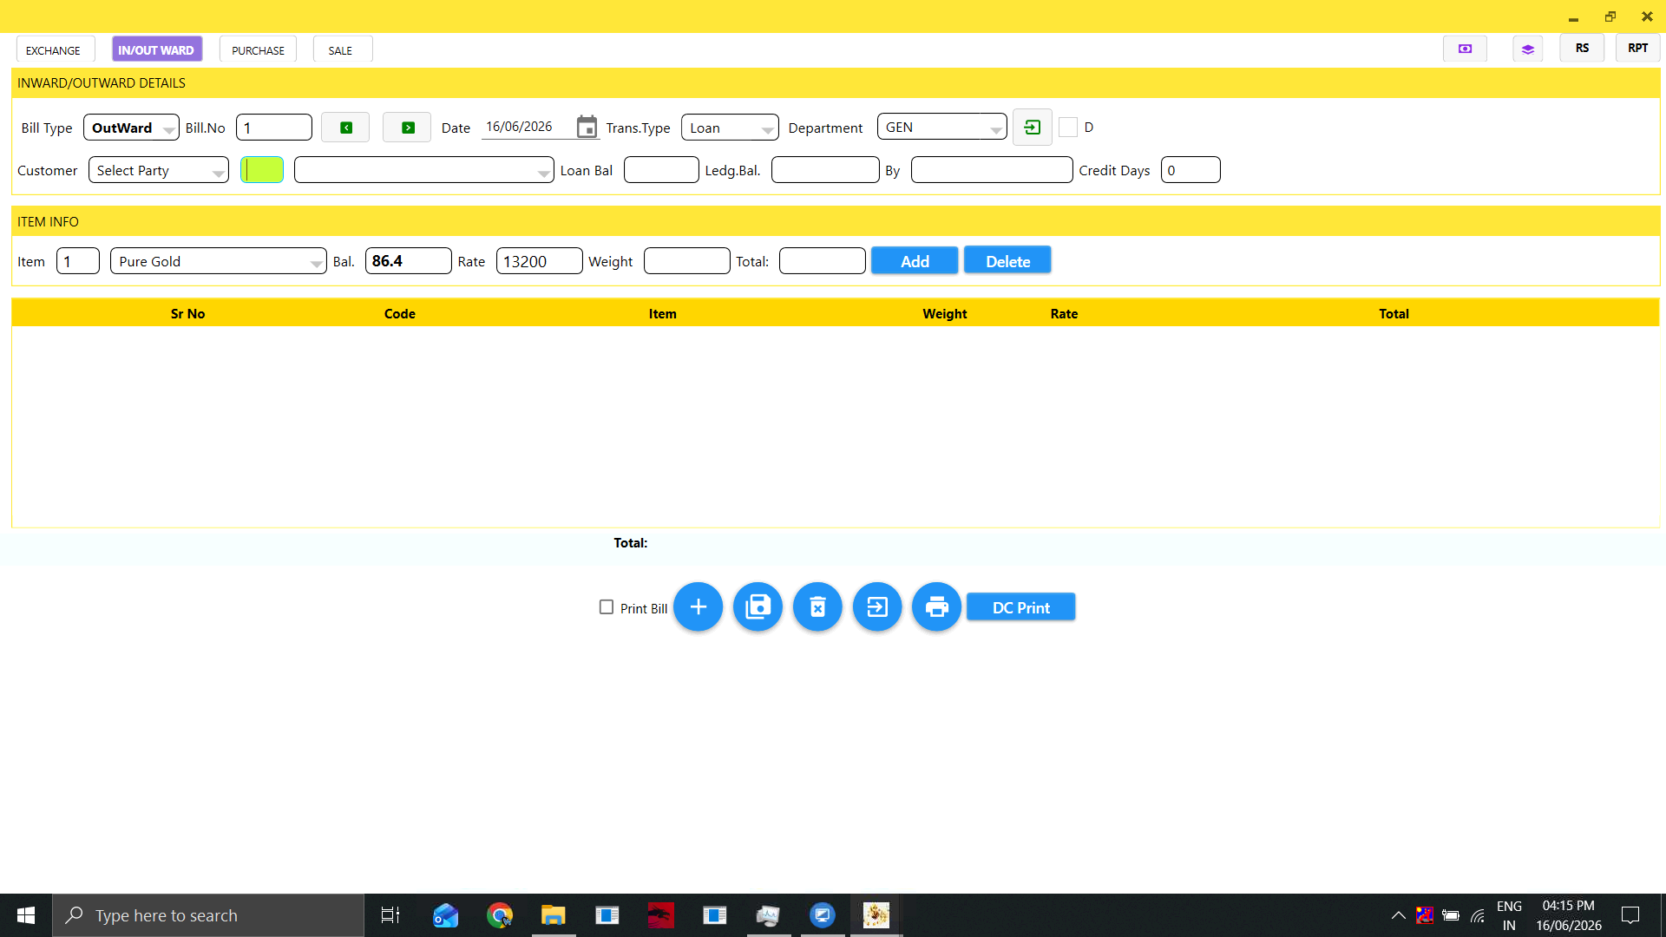
Task: Click the purple layers icon button
Action: point(1527,49)
